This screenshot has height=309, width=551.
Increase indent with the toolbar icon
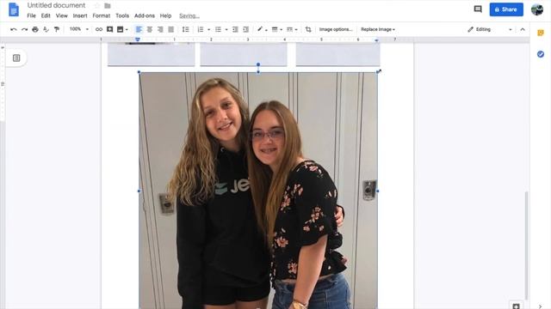[x=246, y=29]
